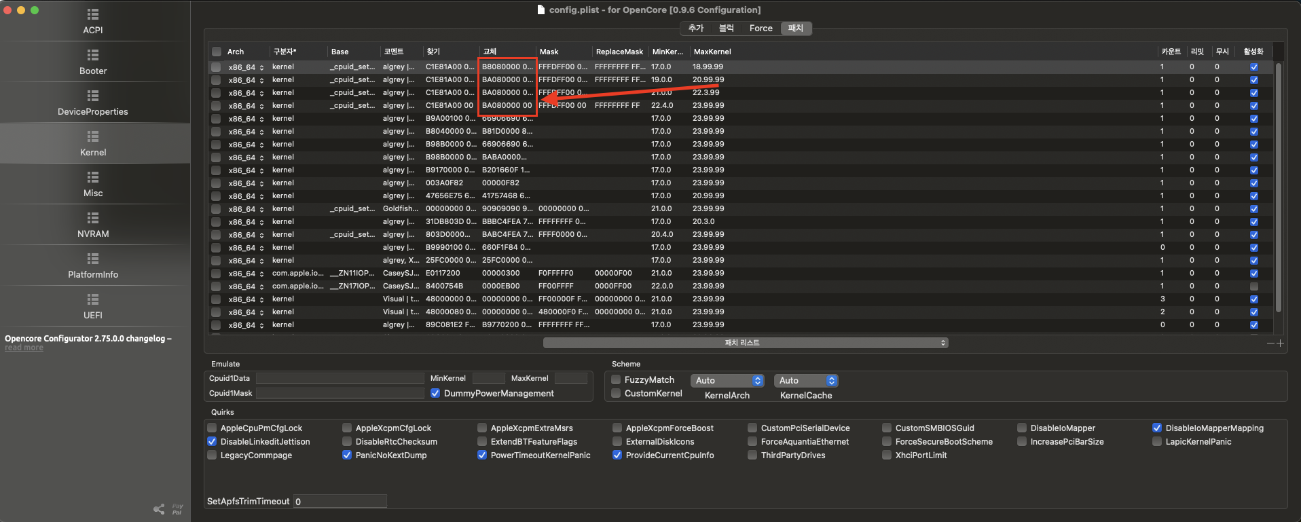Open Arch popup in the 18.99.99 row
The height and width of the screenshot is (522, 1301).
coord(246,67)
